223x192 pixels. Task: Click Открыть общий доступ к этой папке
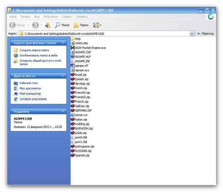(x=40, y=62)
